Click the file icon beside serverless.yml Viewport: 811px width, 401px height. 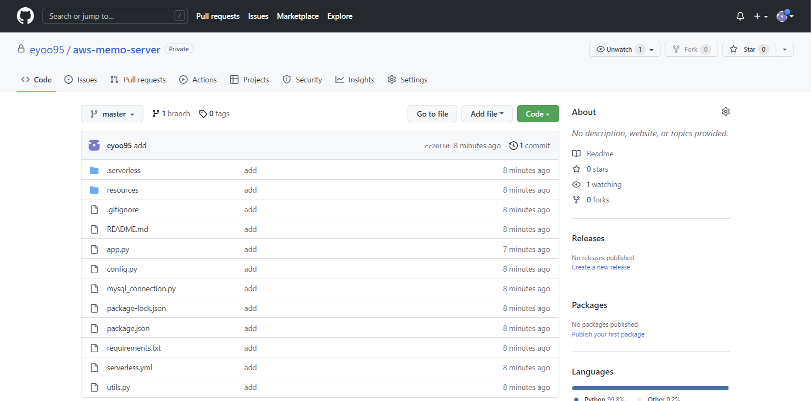pyautogui.click(x=94, y=368)
